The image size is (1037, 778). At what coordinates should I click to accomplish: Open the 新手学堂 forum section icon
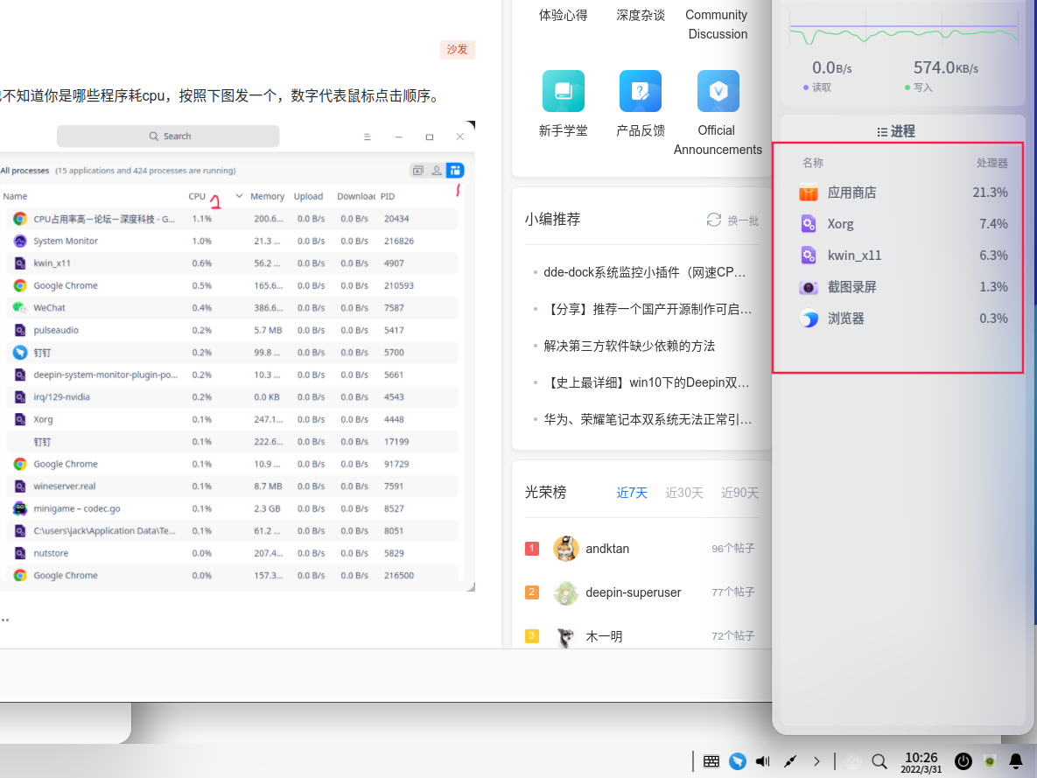coord(563,91)
